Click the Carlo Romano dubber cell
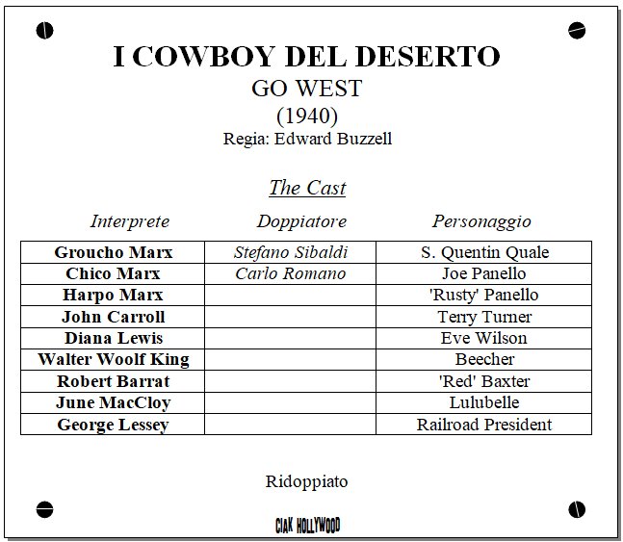623x542 pixels. [290, 273]
